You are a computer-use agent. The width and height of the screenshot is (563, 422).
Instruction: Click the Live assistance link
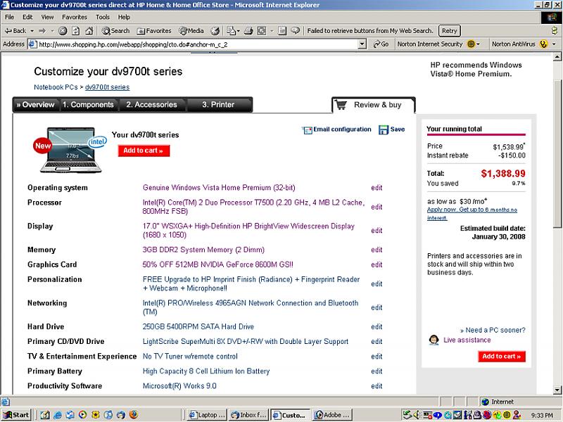[x=467, y=340]
